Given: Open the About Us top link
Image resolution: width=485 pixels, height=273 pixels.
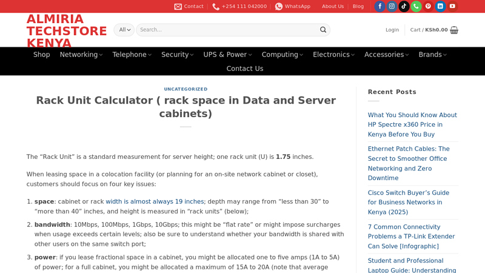Looking at the screenshot, I should (332, 6).
